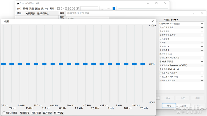Open the preset dropdown arrow beside 载入
Screen dimensions: 207x116
(158, 98)
